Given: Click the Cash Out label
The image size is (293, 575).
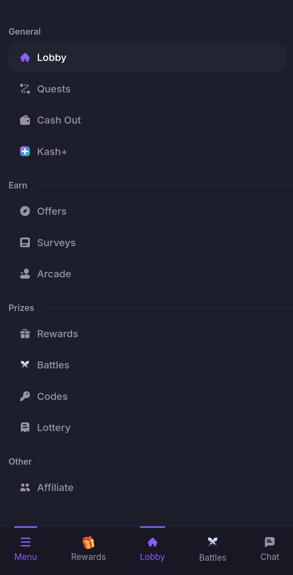Looking at the screenshot, I should pos(59,120).
